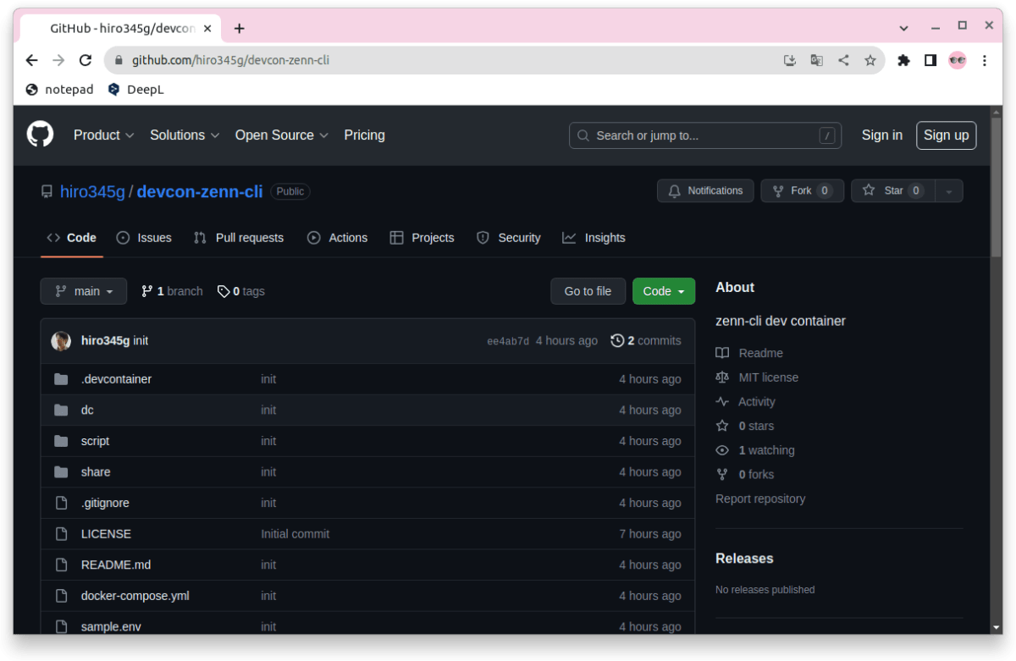Screen dimensions: 1016x661
Task: Reload the page with the refresh icon
Action: click(x=86, y=60)
